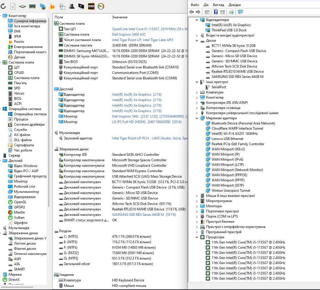
Task: Open the Dell Inspiron 540x monitor link
Action: [x=150, y=116]
